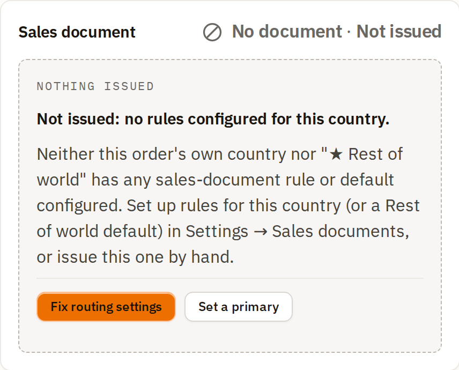The height and width of the screenshot is (370, 459).
Task: Select the 'No document · Not issued' status text
Action: pyautogui.click(x=337, y=31)
